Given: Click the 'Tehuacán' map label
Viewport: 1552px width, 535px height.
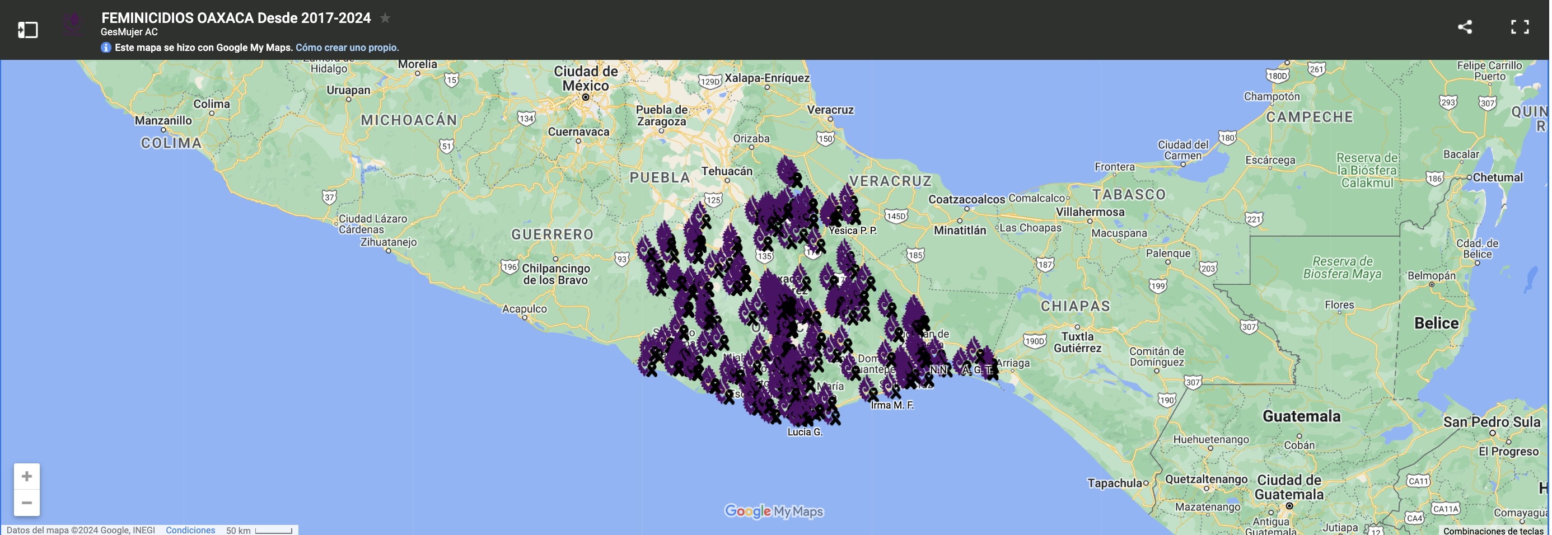Looking at the screenshot, I should 727,171.
